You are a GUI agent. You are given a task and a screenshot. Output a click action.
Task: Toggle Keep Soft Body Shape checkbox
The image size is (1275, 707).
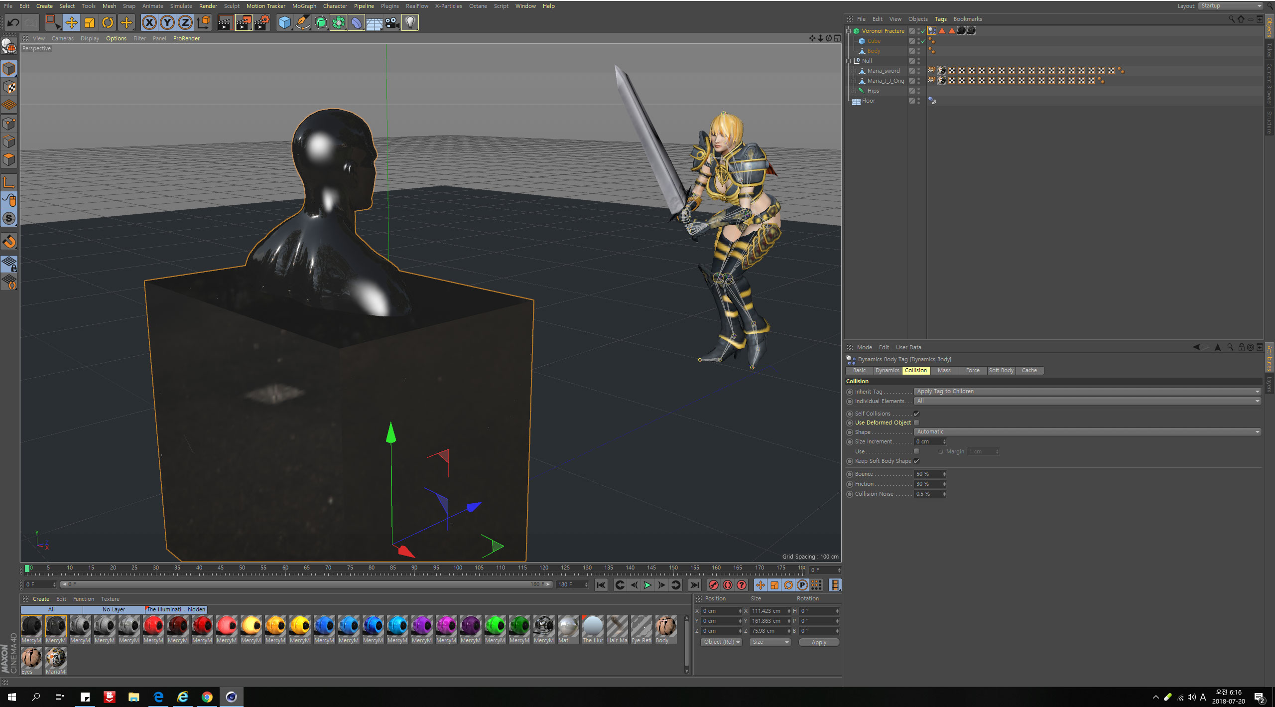[x=916, y=461]
